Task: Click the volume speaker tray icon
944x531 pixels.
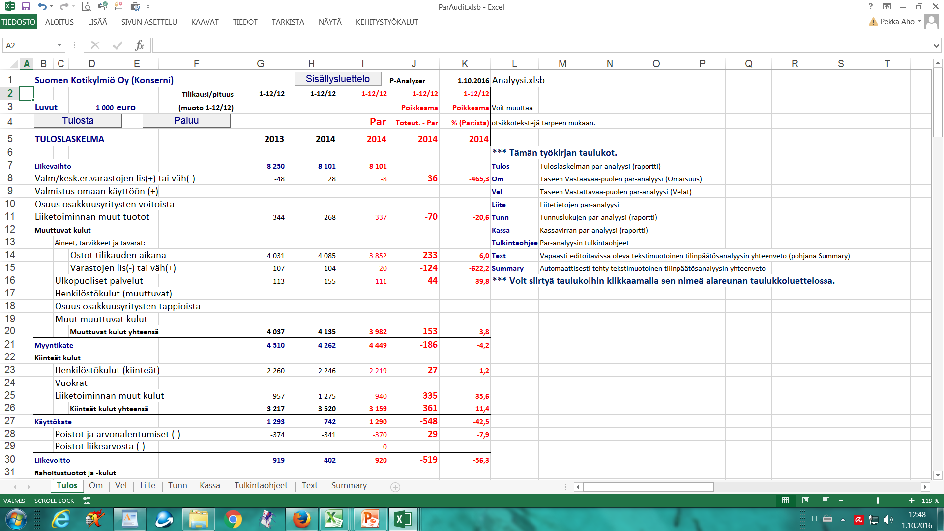Action: pyautogui.click(x=888, y=519)
